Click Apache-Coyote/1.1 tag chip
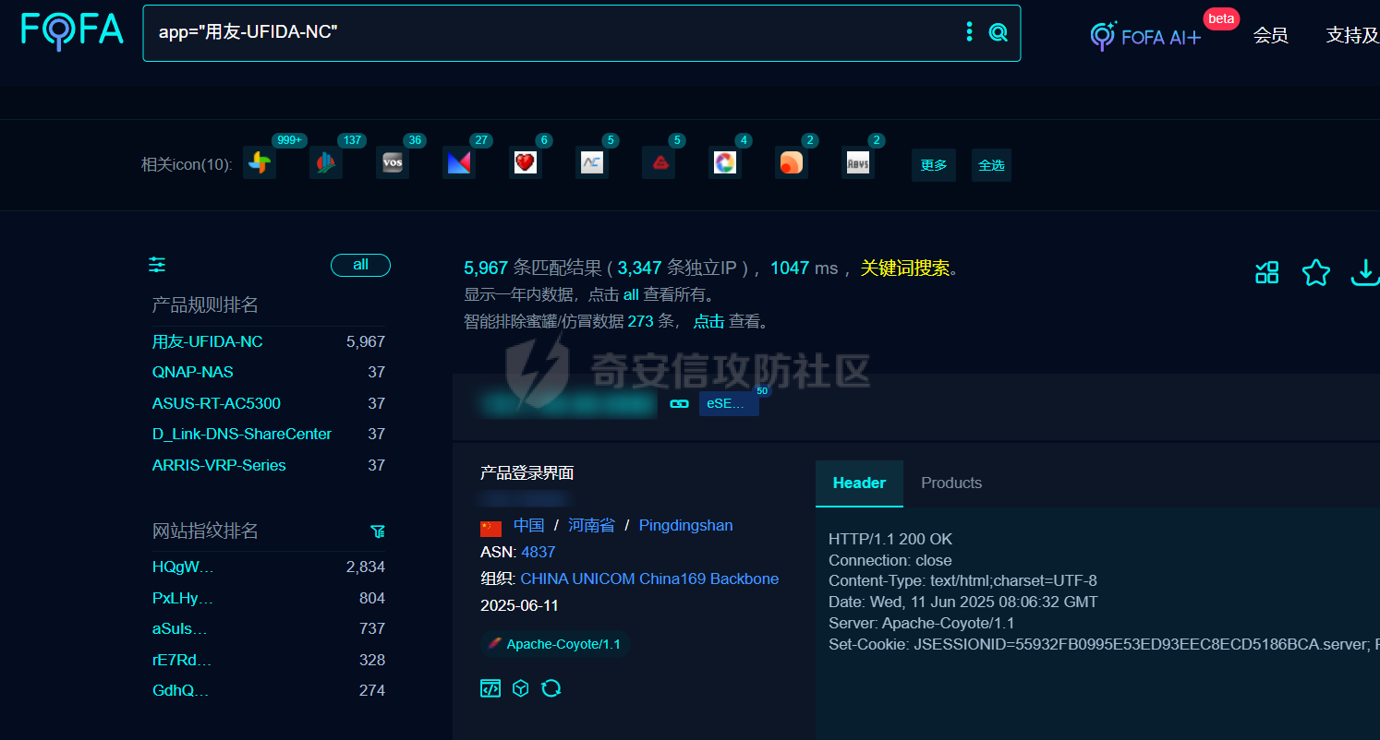Viewport: 1380px width, 740px height. click(x=555, y=644)
